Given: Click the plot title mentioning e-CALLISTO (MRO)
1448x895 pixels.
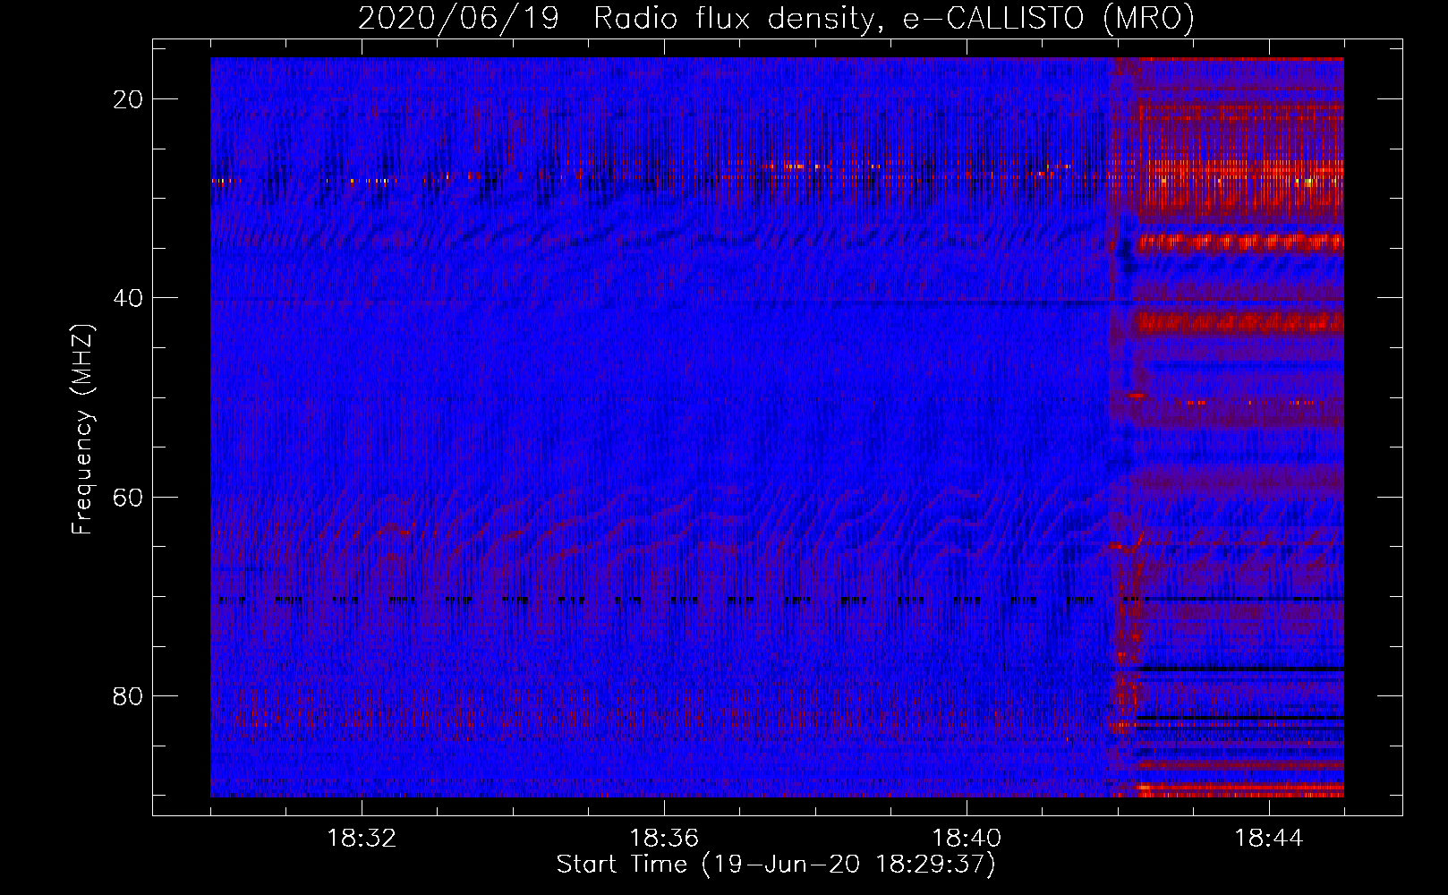Looking at the screenshot, I should (776, 18).
